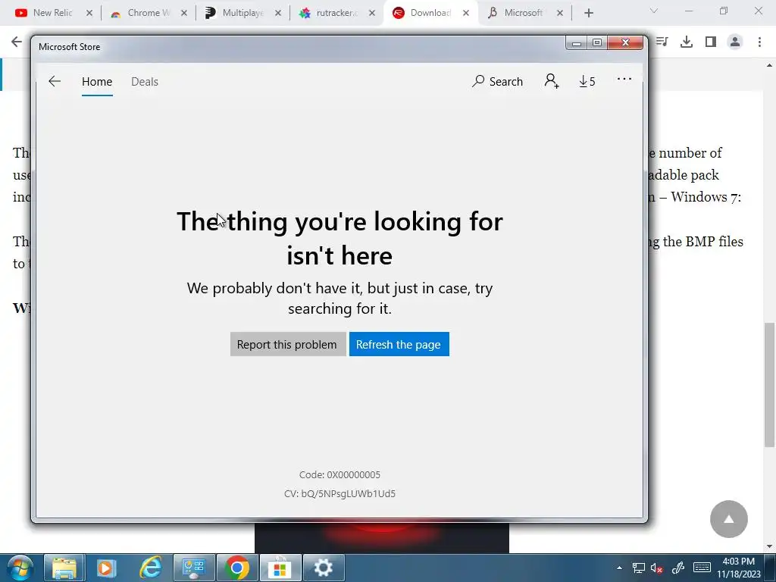
Task: Click the webpage vertical scrollbar thumb
Action: [x=770, y=384]
